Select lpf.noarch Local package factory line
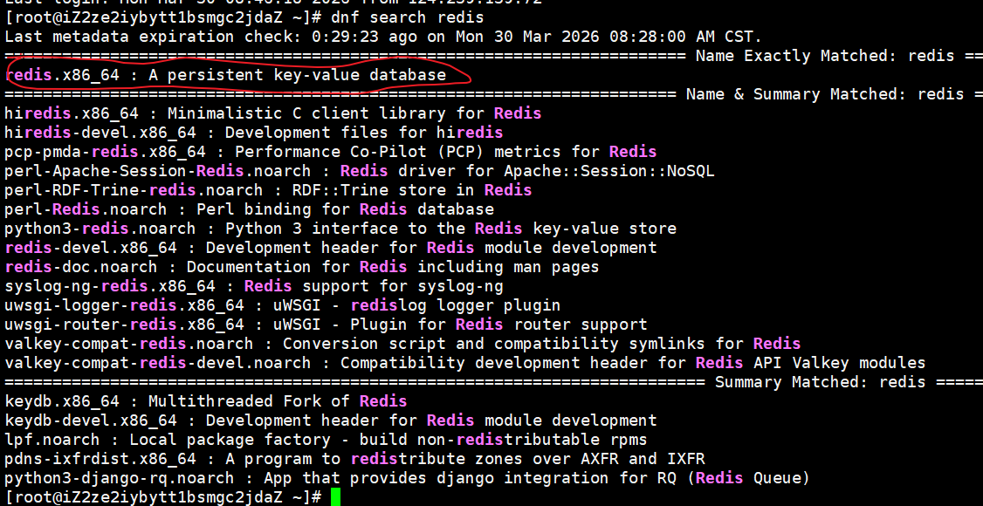The height and width of the screenshot is (506, 983). (326, 440)
